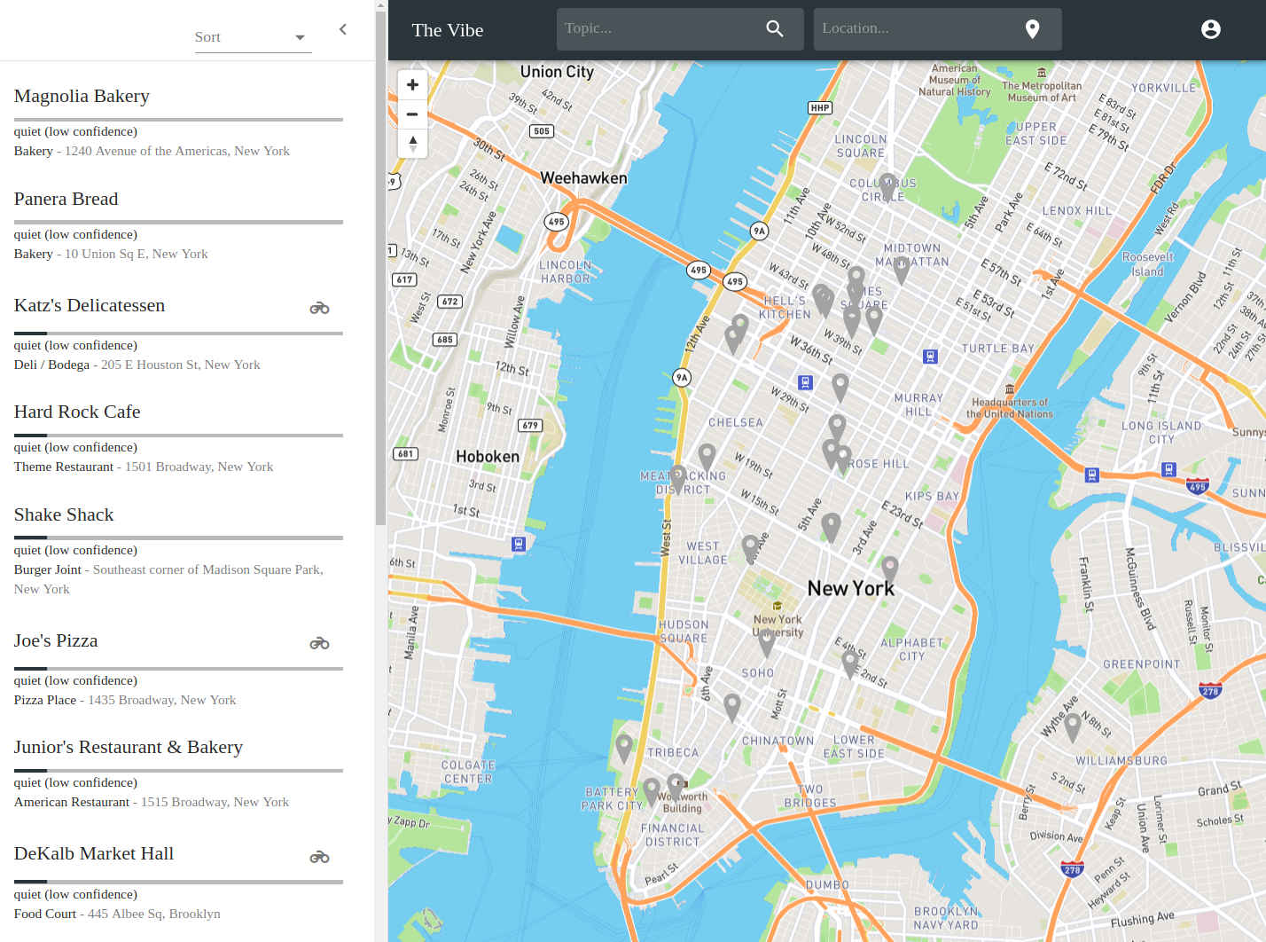Select the map pin near Chelsea at W 19th St
1266x942 pixels.
tap(707, 458)
